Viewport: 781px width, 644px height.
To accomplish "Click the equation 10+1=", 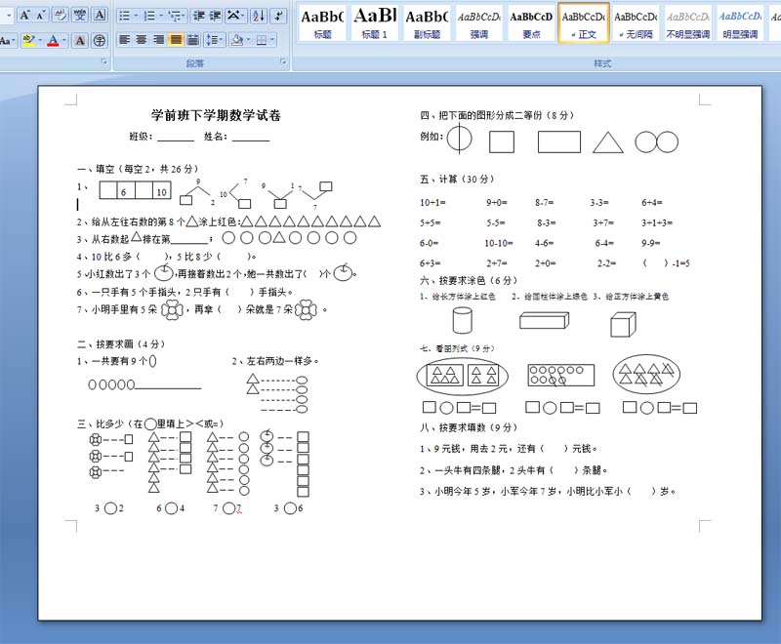I will (432, 203).
